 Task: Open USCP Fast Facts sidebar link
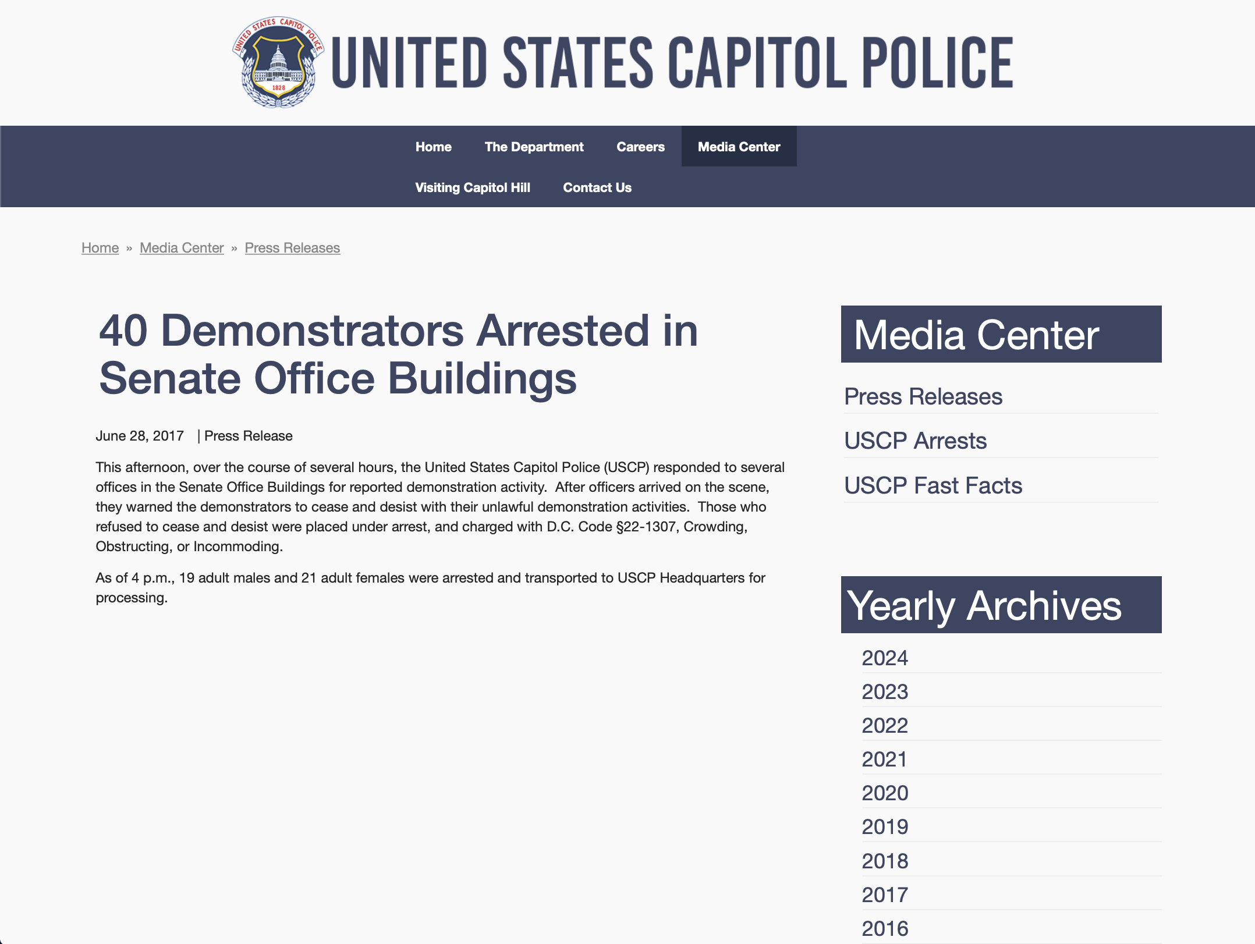point(933,486)
